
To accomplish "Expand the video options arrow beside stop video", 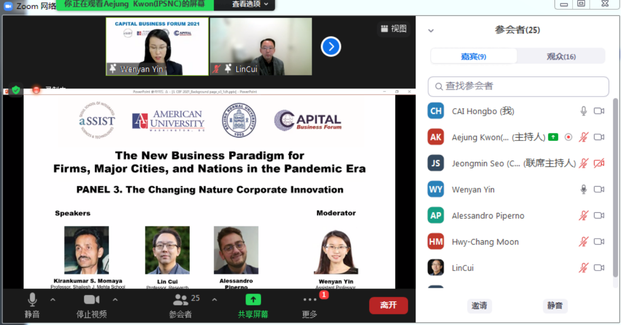I will (115, 300).
